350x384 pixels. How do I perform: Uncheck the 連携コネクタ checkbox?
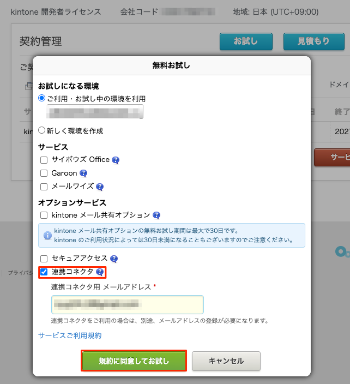pos(44,272)
